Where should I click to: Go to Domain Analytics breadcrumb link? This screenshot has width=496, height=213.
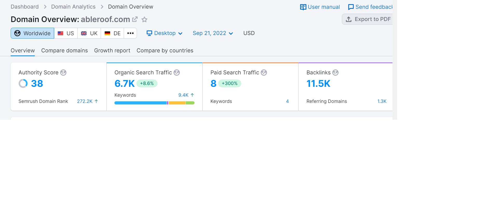point(73,7)
